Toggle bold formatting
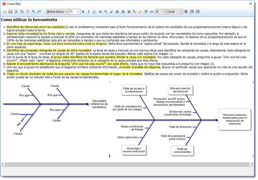The height and width of the screenshot is (180, 258). click(83, 12)
